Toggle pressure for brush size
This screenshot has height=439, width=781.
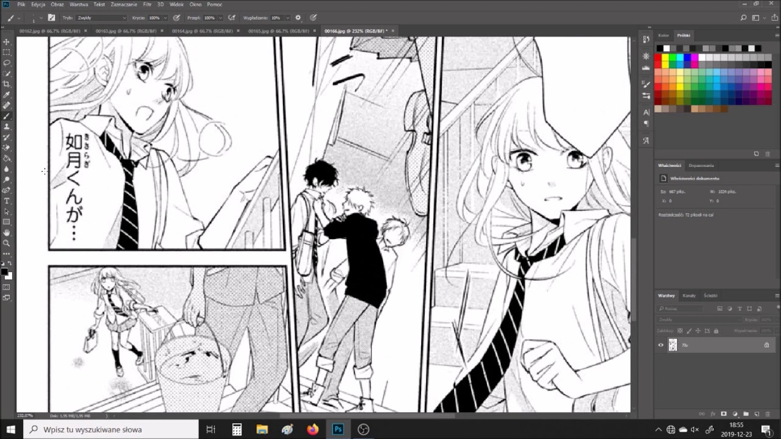point(313,18)
